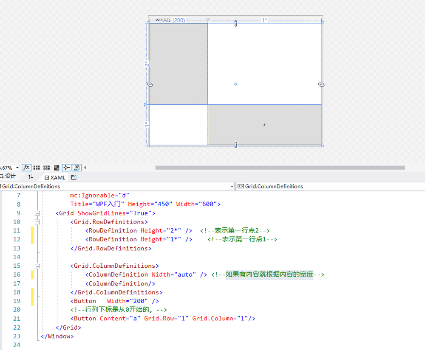The width and height of the screenshot is (425, 350).
Task: Click the Height="450" attribute on line 8
Action: pyautogui.click(x=150, y=204)
